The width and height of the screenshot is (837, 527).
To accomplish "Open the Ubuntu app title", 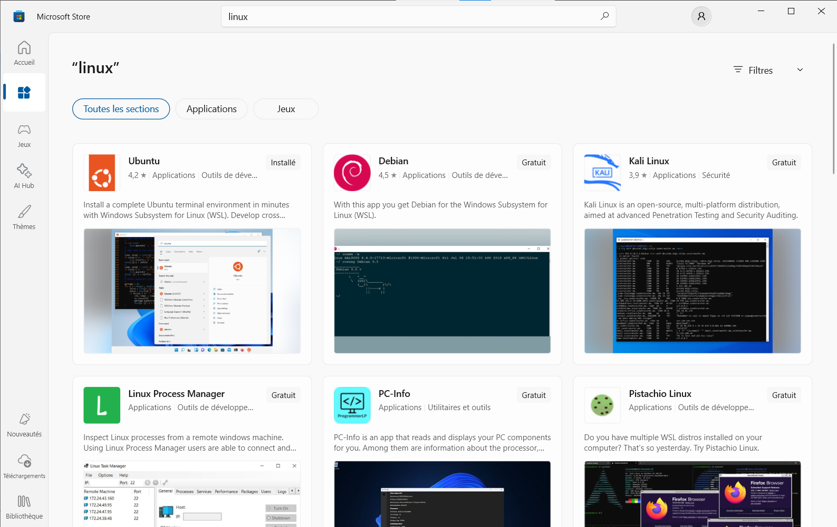I will pos(144,161).
